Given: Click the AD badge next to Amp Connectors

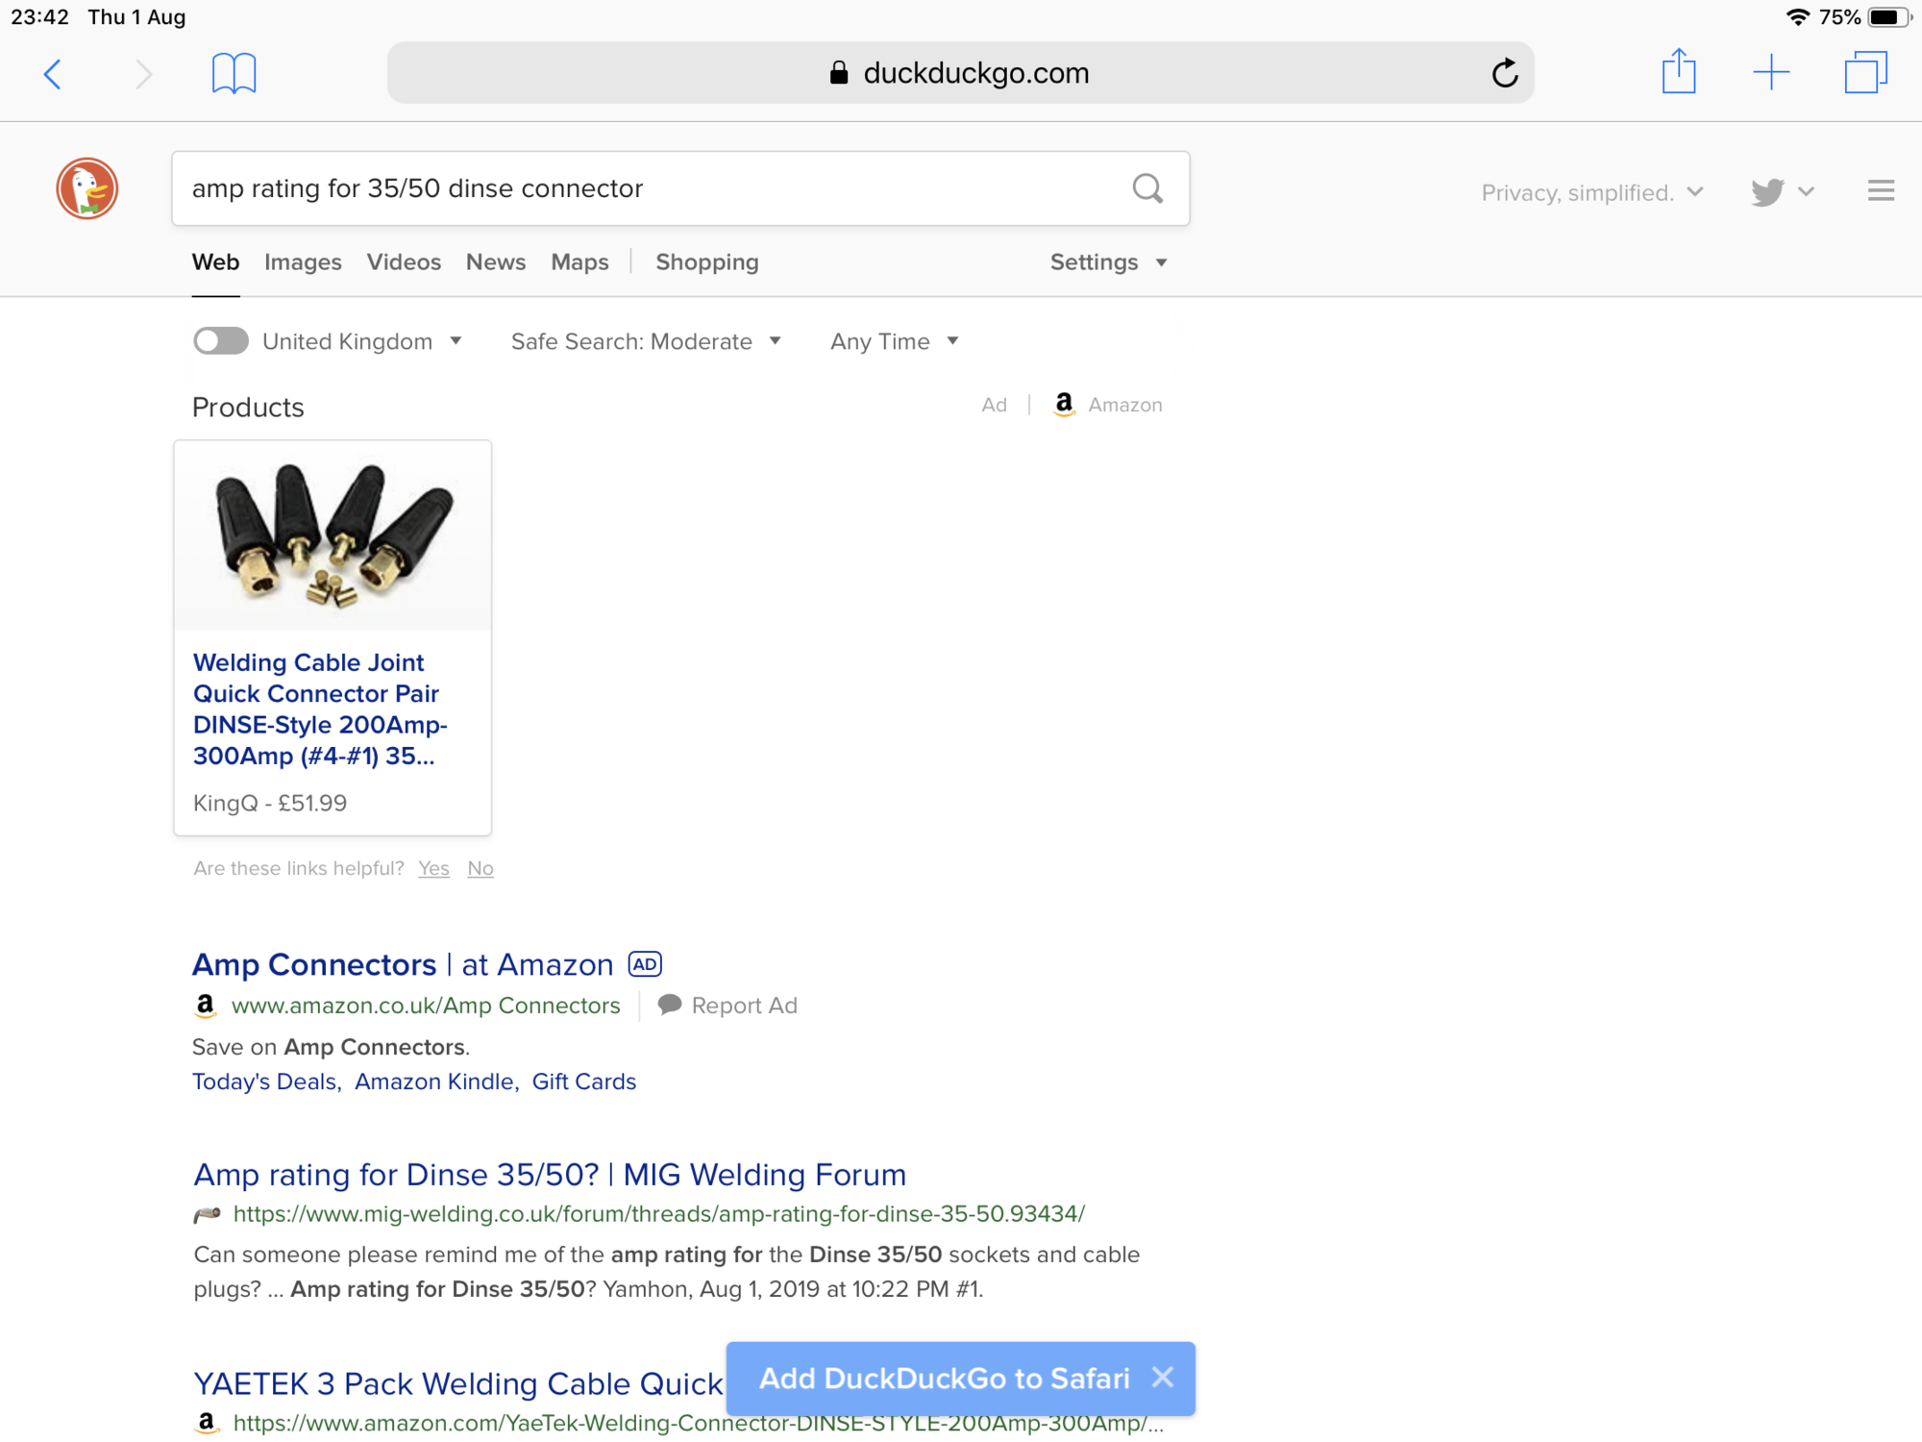Looking at the screenshot, I should pyautogui.click(x=645, y=964).
